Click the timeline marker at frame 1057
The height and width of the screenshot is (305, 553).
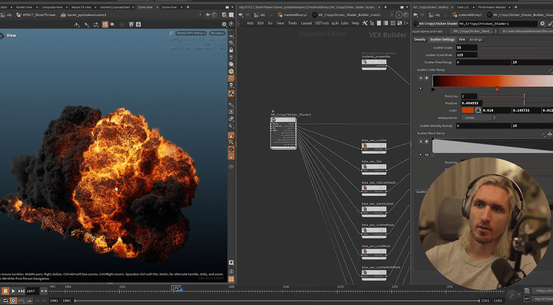point(176,288)
